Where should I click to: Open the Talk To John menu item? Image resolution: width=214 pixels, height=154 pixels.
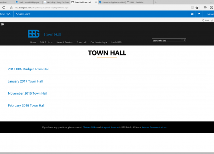pos(46,42)
